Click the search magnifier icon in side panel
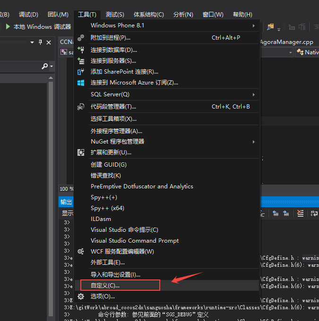This screenshot has width=319, height=321. pos(44,66)
